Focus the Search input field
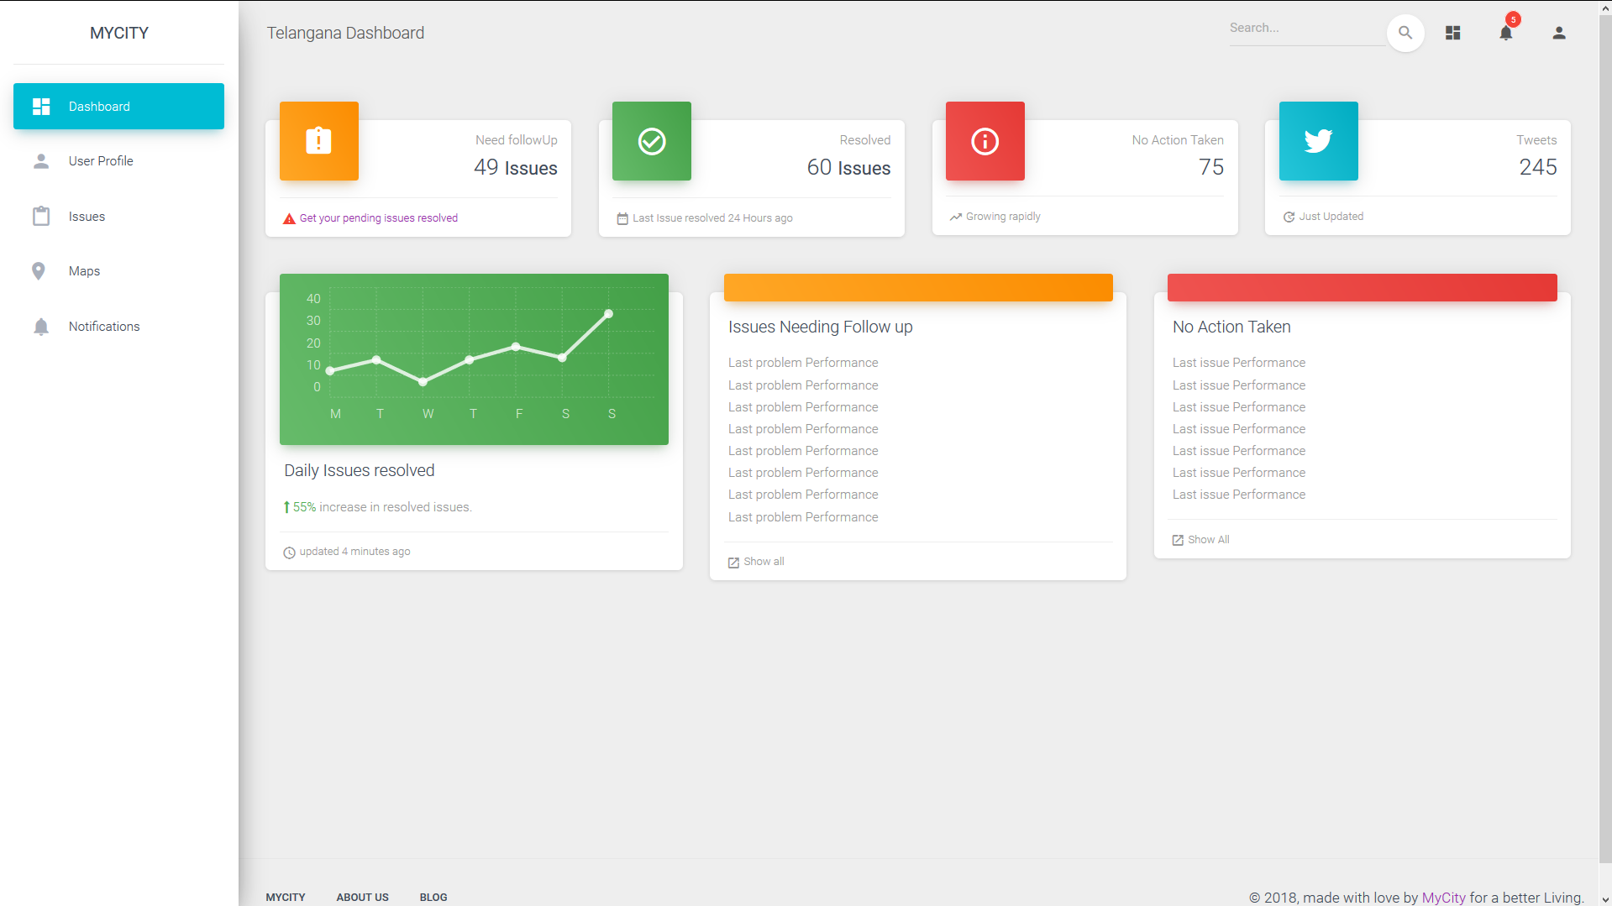 (1305, 29)
